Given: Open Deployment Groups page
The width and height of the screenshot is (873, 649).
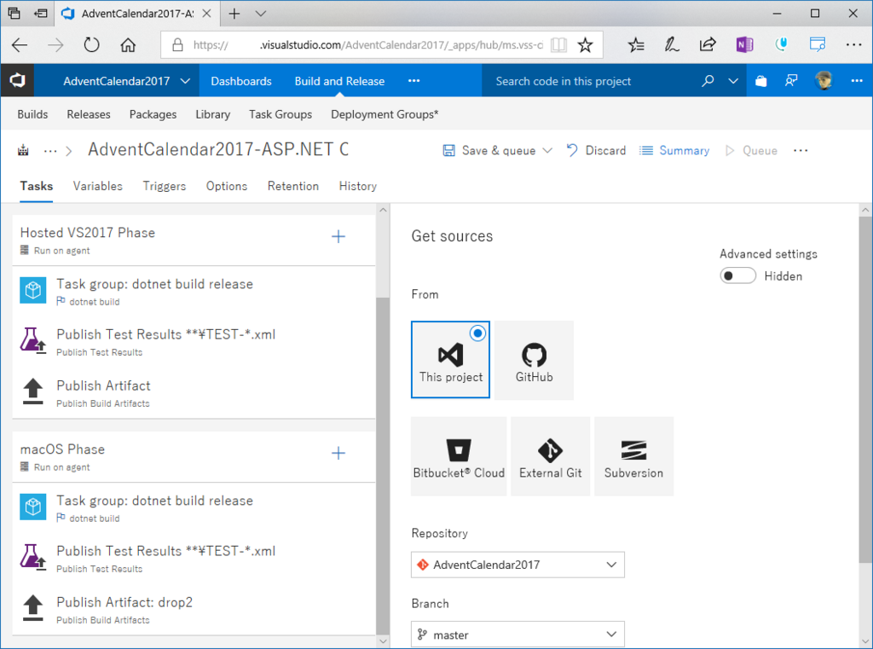Looking at the screenshot, I should point(384,114).
